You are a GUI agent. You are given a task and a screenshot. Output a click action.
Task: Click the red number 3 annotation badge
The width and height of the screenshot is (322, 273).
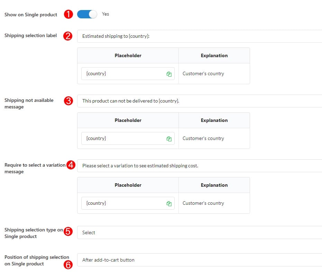point(68,101)
